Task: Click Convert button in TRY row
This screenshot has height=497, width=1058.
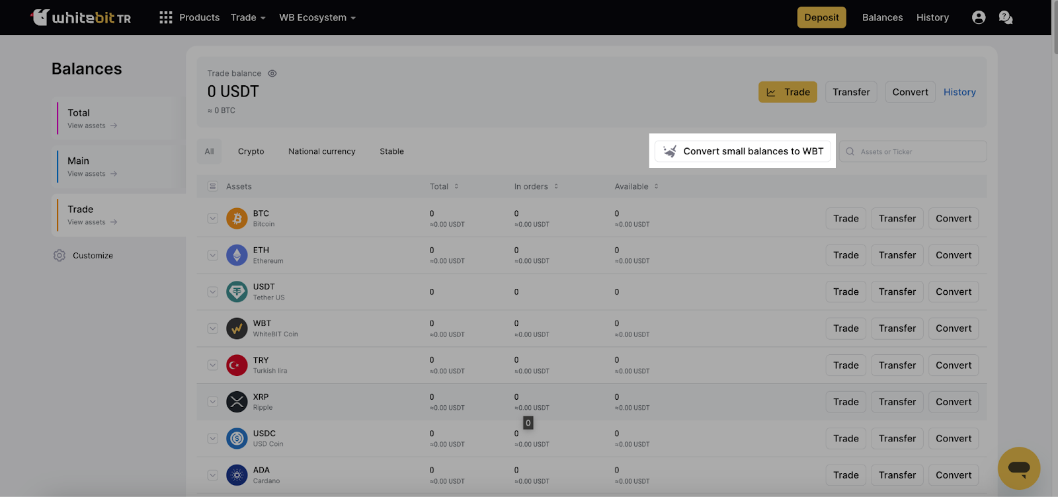Action: 954,365
